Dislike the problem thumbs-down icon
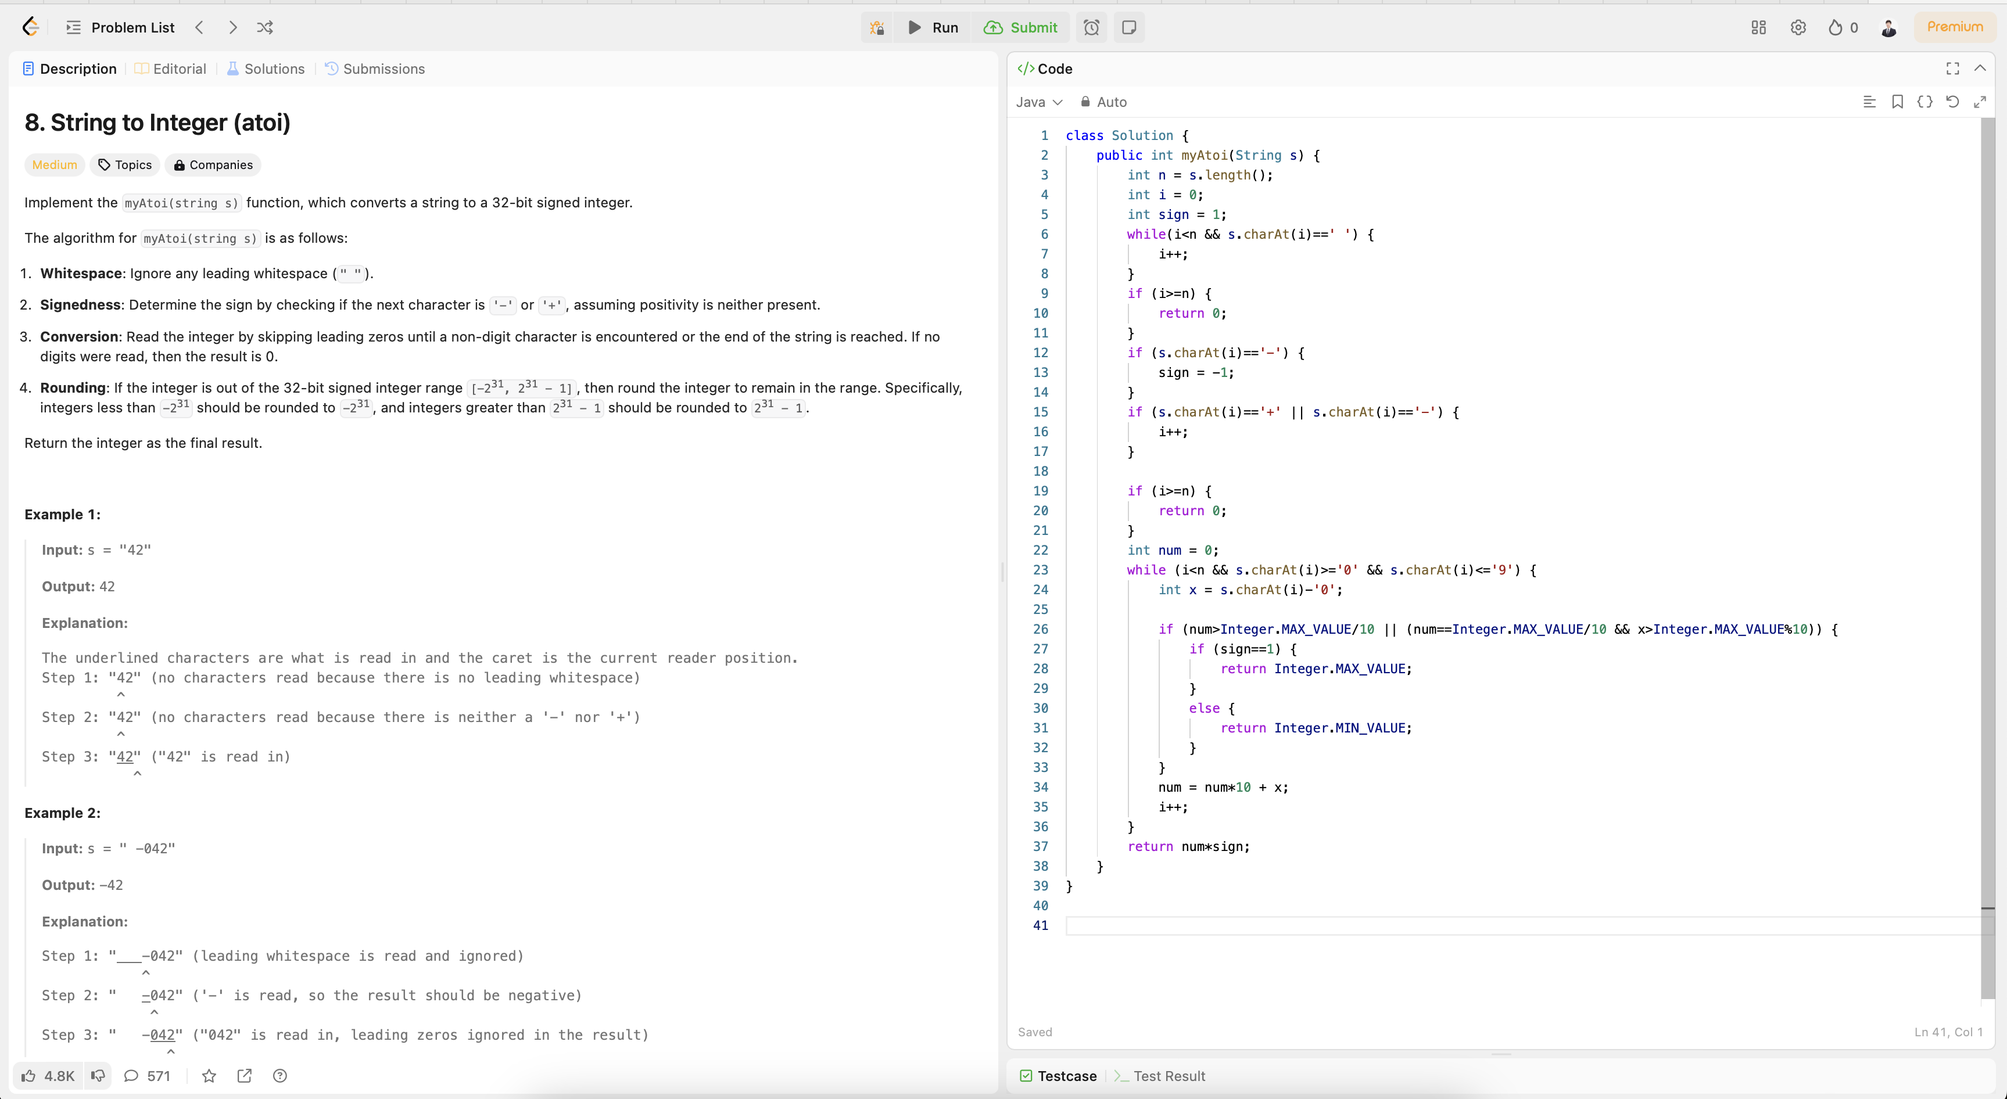The height and width of the screenshot is (1099, 2007). pyautogui.click(x=98, y=1076)
